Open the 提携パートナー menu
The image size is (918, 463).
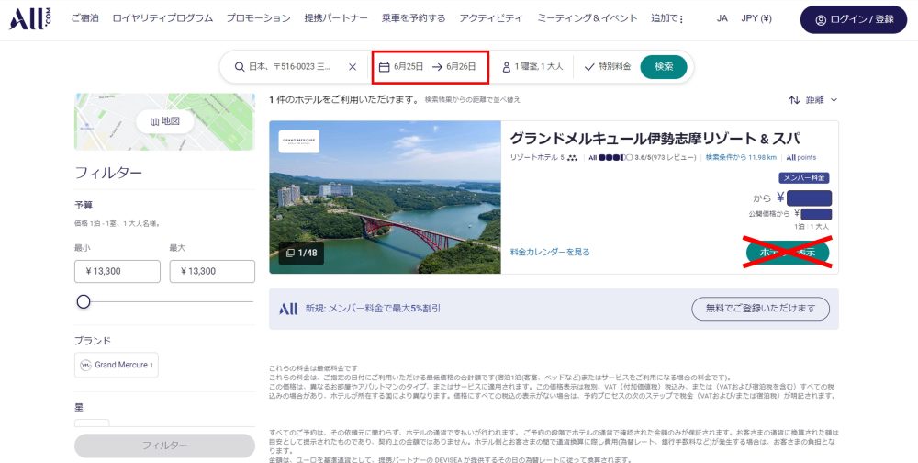(336, 18)
